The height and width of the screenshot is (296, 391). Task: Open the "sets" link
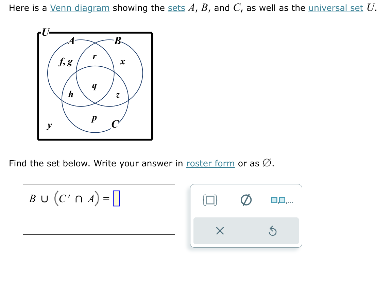(176, 8)
